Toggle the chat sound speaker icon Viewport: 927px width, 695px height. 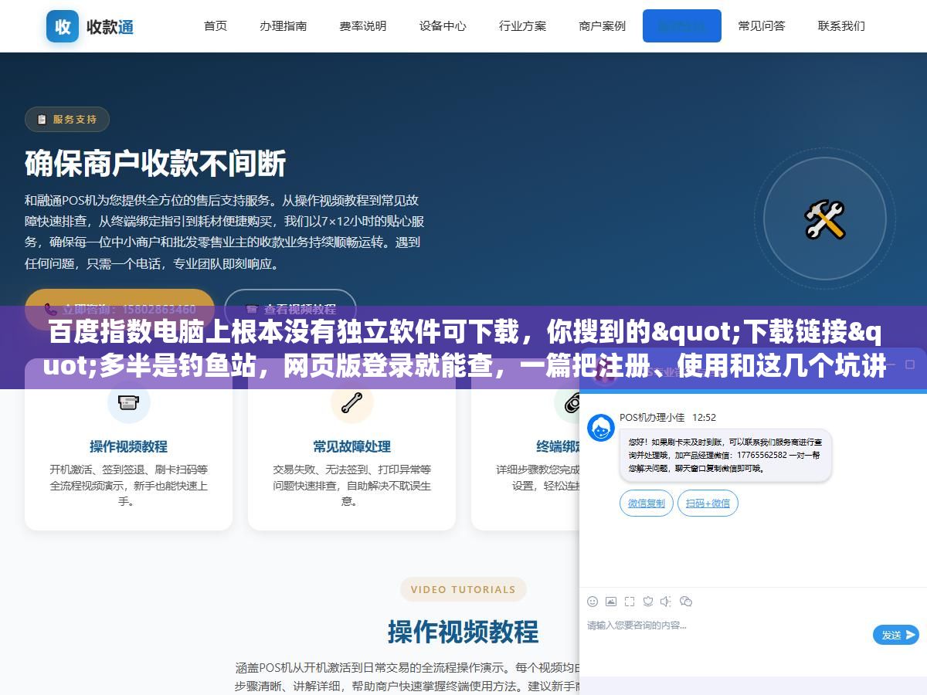[x=667, y=601]
